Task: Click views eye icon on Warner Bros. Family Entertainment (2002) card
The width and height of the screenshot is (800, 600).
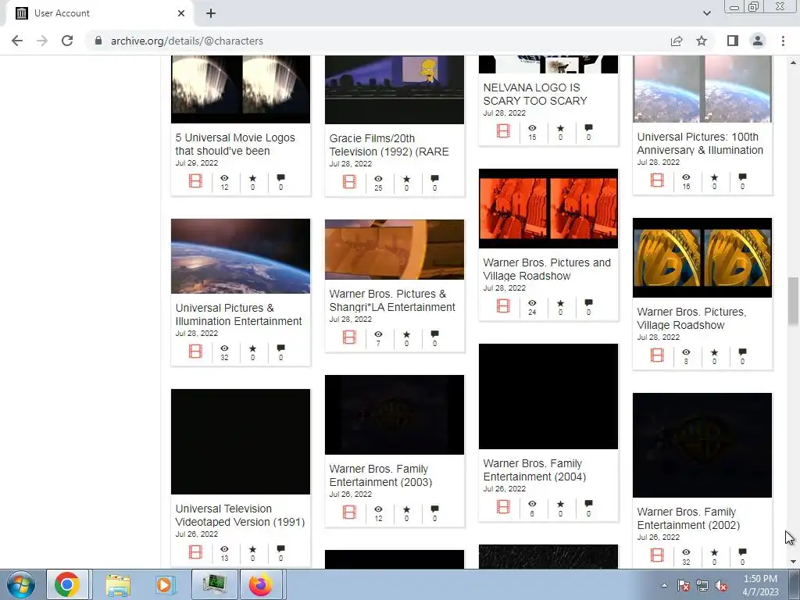Action: [686, 552]
